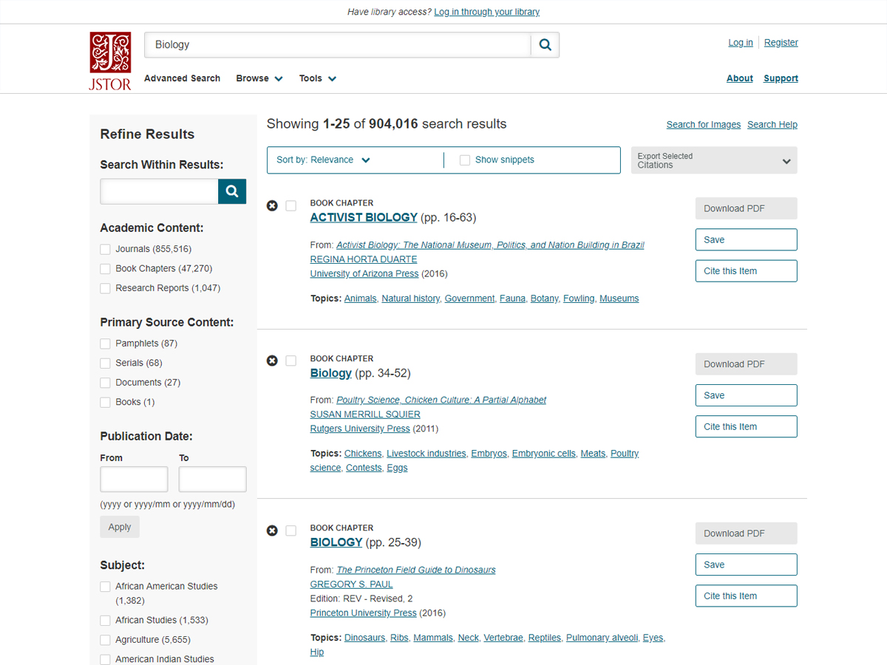Click the Search Within Results magnifier button
The height and width of the screenshot is (665, 887).
point(232,191)
